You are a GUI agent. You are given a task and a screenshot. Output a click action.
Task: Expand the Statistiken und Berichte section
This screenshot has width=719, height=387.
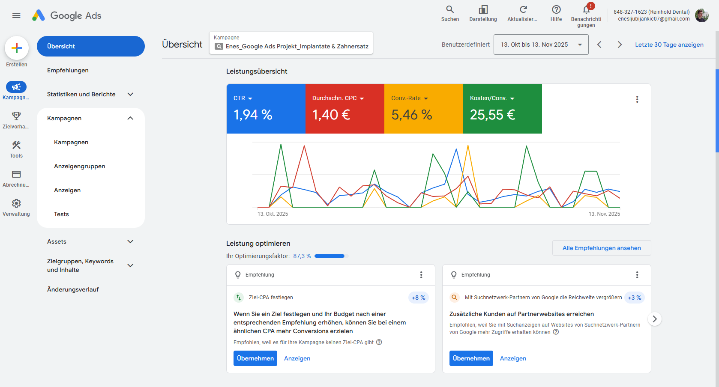(81, 94)
